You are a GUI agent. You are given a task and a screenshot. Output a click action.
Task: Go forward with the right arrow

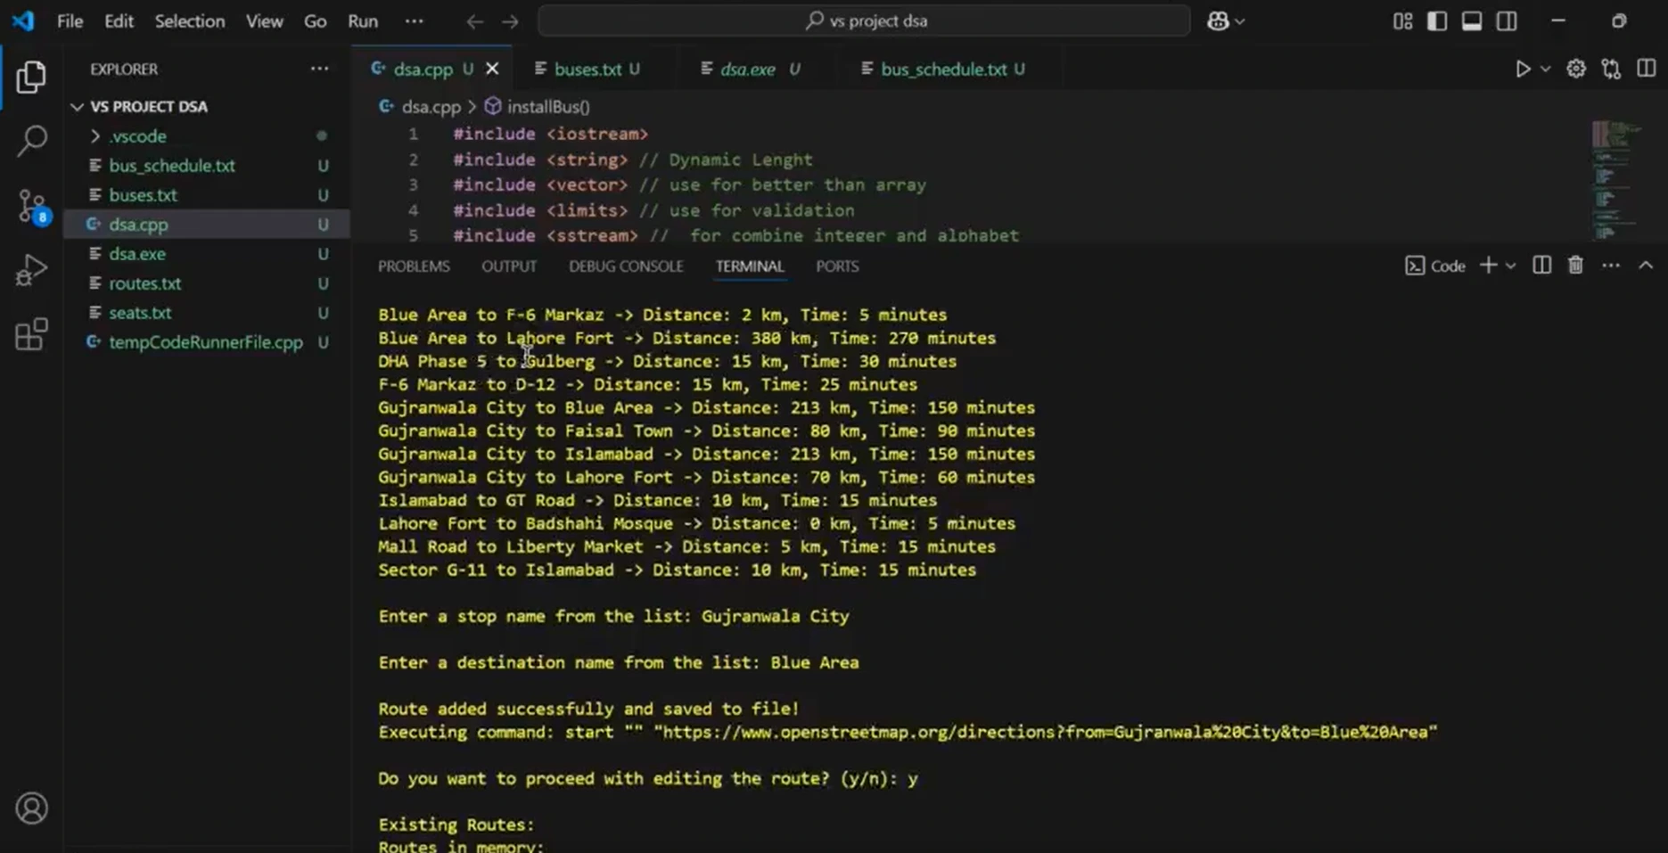click(510, 21)
